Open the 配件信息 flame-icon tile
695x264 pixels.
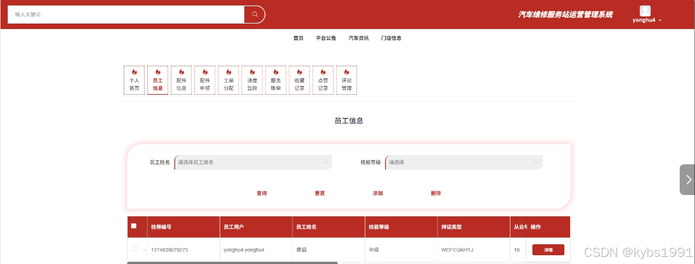click(x=181, y=80)
